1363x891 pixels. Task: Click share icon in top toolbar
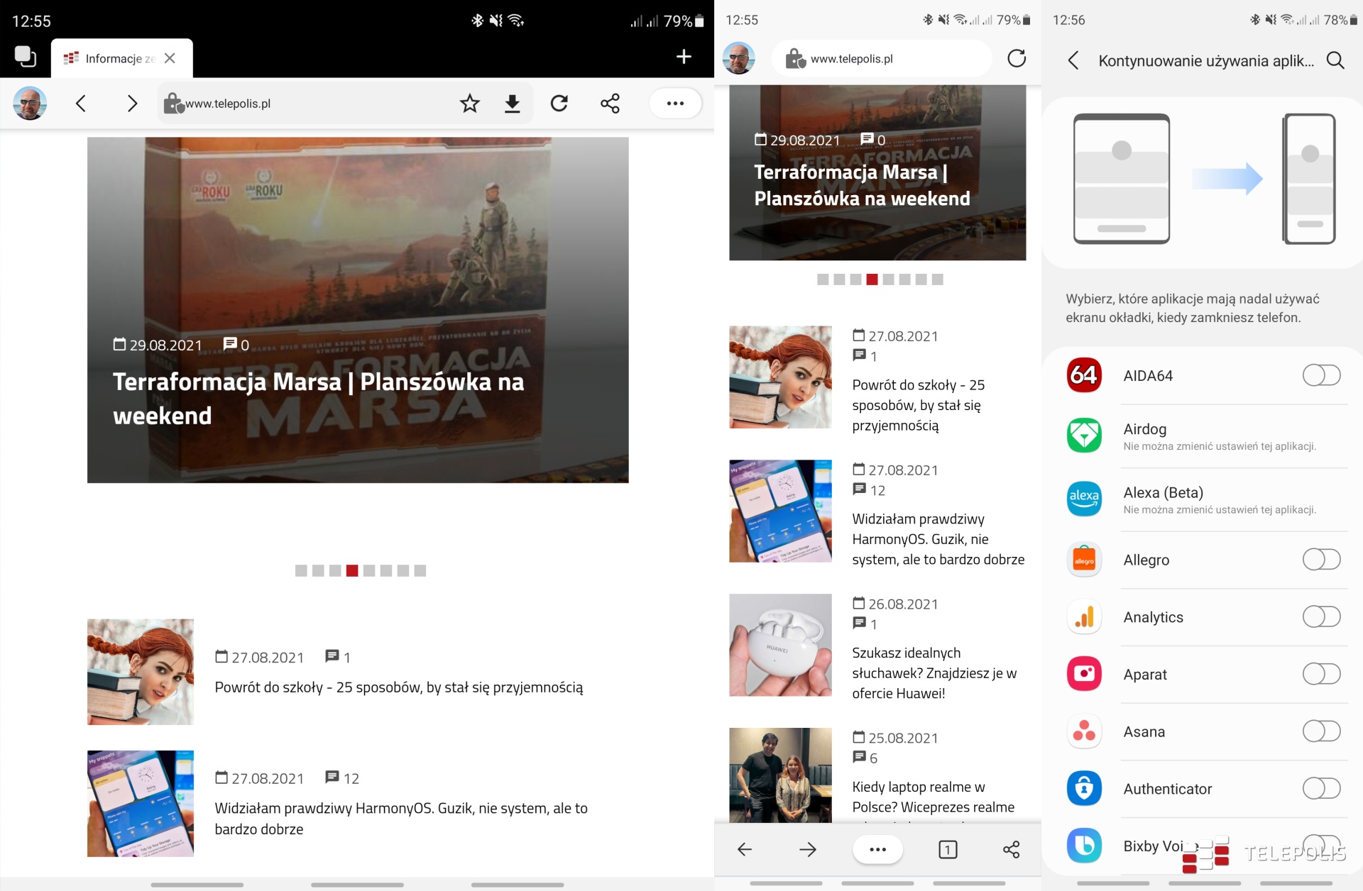[610, 104]
